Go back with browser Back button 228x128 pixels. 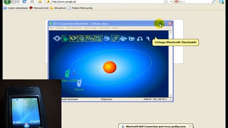(7, 2)
